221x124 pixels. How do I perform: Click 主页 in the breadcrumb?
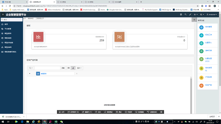(25, 18)
